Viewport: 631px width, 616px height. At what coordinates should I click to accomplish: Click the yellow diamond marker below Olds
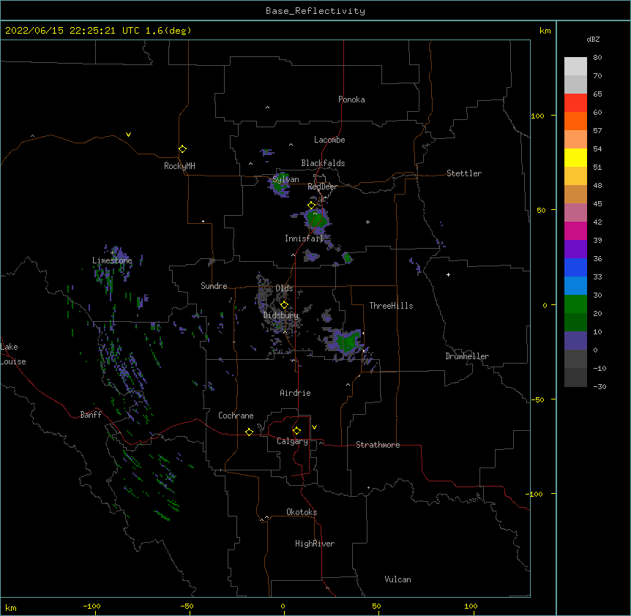pos(284,305)
